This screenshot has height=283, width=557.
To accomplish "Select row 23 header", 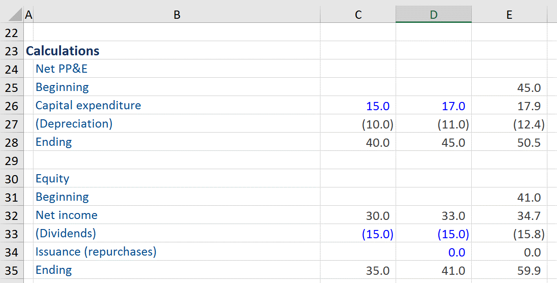I will [12, 51].
